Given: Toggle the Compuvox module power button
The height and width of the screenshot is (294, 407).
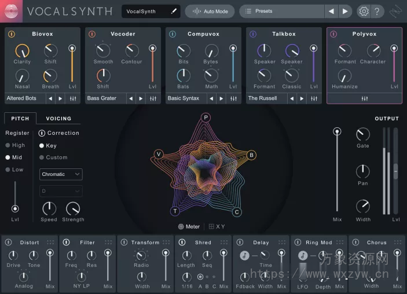Looking at the screenshot, I should pyautogui.click(x=173, y=34).
